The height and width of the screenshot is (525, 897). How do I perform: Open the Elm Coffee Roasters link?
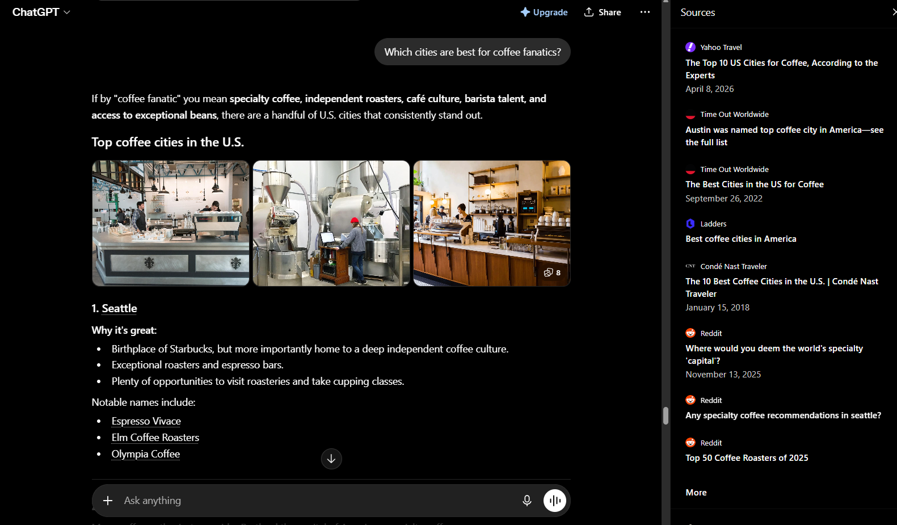pyautogui.click(x=155, y=438)
